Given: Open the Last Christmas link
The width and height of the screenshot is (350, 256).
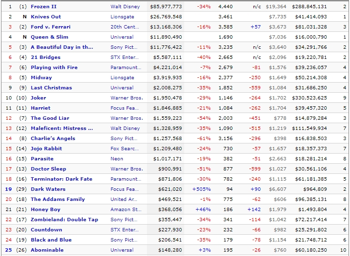Looking at the screenshot, I should [x=51, y=87].
